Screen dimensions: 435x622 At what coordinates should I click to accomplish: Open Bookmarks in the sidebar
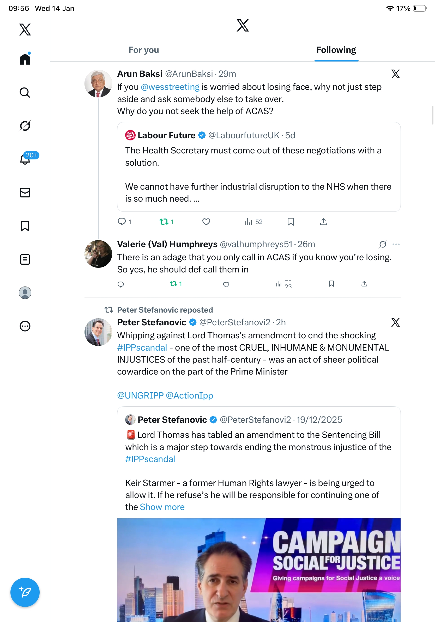tap(25, 226)
